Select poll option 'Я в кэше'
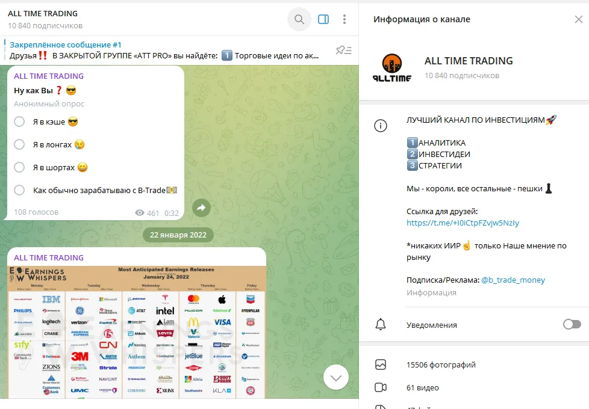 coord(19,121)
